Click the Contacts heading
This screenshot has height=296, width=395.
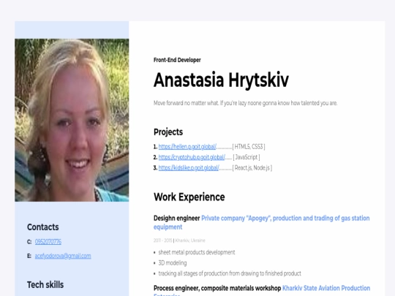43,227
